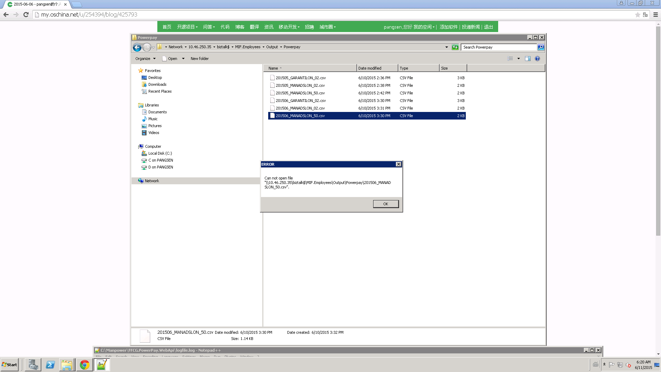The image size is (661, 372).
Task: Click the 退出 logout link
Action: pyautogui.click(x=488, y=27)
